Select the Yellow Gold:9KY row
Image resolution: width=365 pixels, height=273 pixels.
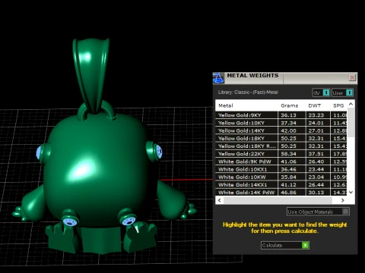pyautogui.click(x=281, y=115)
